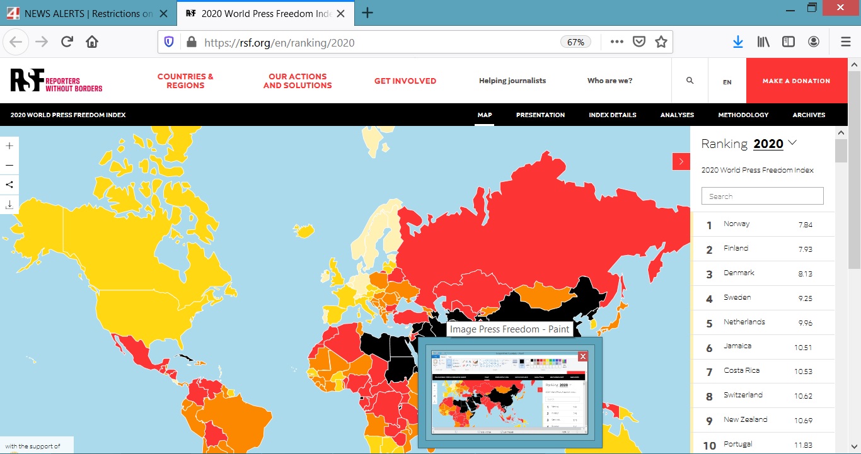The height and width of the screenshot is (454, 861).
Task: Select New Zealand in the ranking list
Action: pos(763,420)
